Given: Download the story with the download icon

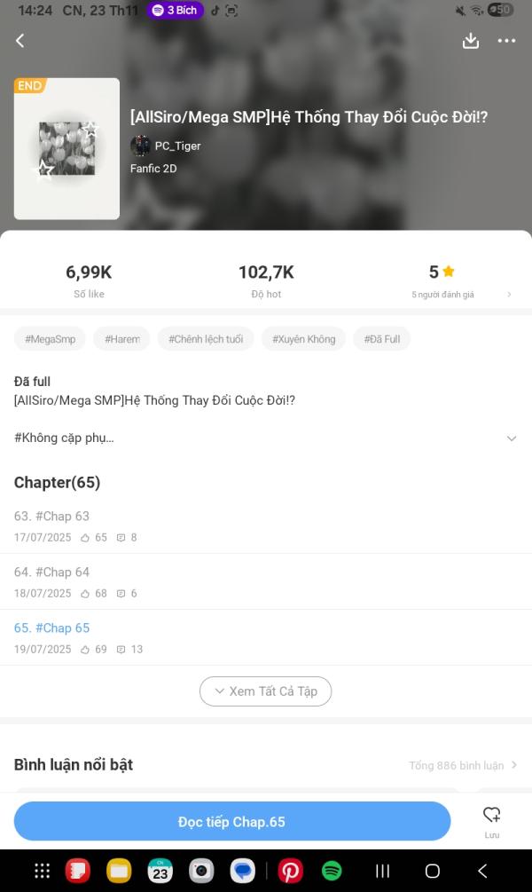Looking at the screenshot, I should tap(471, 41).
